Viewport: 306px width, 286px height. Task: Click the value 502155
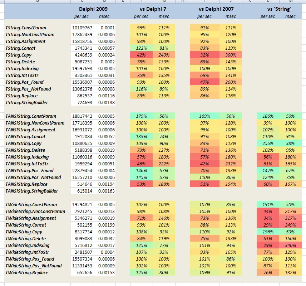[x=82, y=225]
